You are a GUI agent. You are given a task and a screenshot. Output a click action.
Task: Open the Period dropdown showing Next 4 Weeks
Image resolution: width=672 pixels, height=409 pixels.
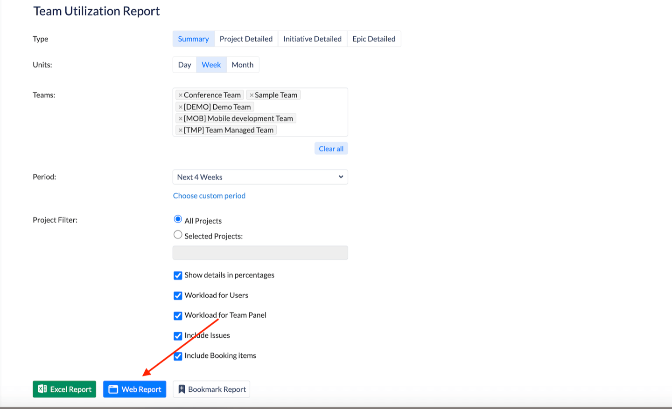pyautogui.click(x=260, y=177)
